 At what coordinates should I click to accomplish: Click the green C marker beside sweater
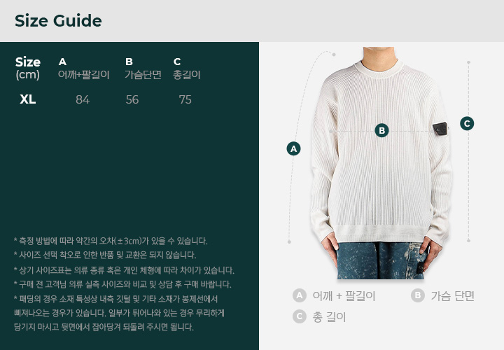(467, 123)
